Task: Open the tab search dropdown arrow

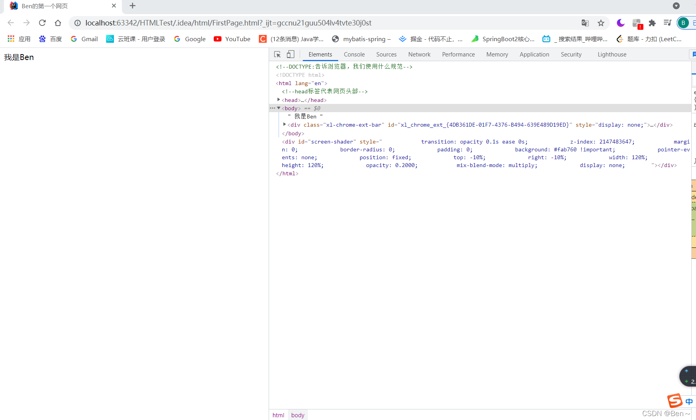Action: pos(676,5)
